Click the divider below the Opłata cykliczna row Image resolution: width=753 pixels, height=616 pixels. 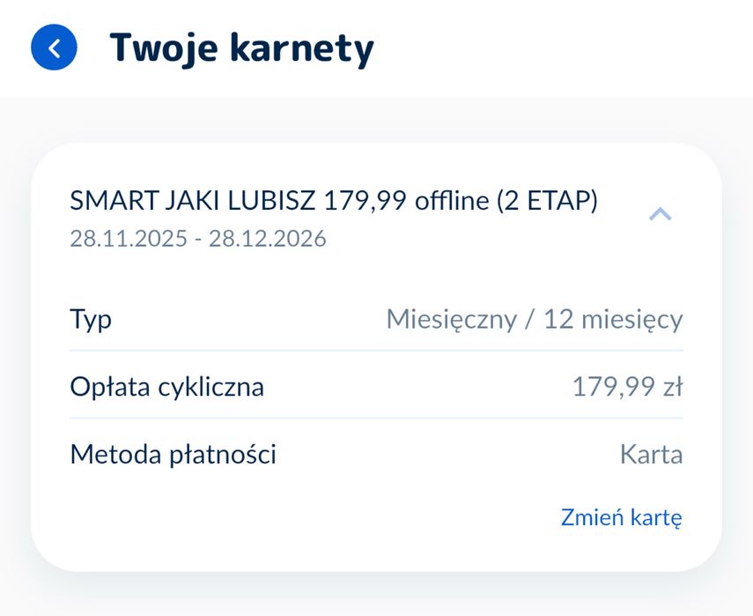pyautogui.click(x=376, y=419)
